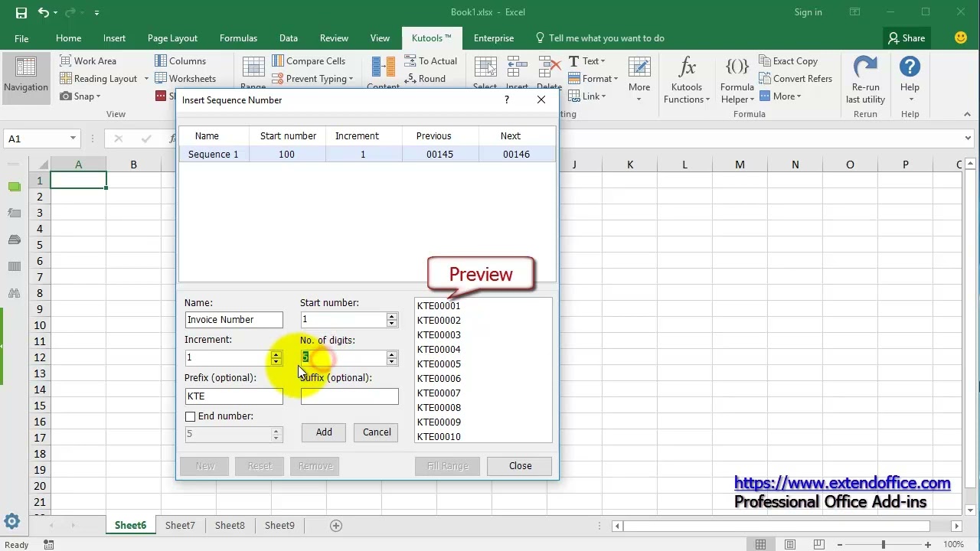The height and width of the screenshot is (551, 980).
Task: Click the To Actual tool
Action: pyautogui.click(x=430, y=61)
